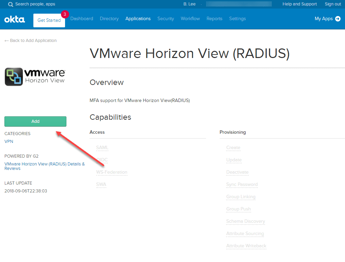Click the Create provisioning capability
The height and width of the screenshot is (262, 345).
tap(233, 148)
